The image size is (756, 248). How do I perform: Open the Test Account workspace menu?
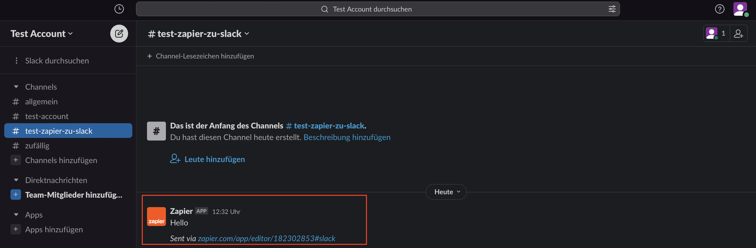41,34
